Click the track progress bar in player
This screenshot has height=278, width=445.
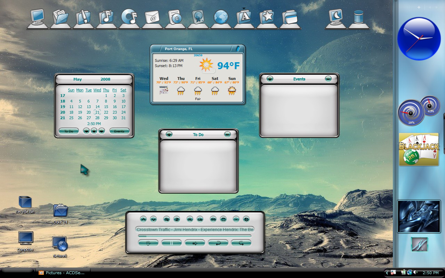[x=195, y=236]
